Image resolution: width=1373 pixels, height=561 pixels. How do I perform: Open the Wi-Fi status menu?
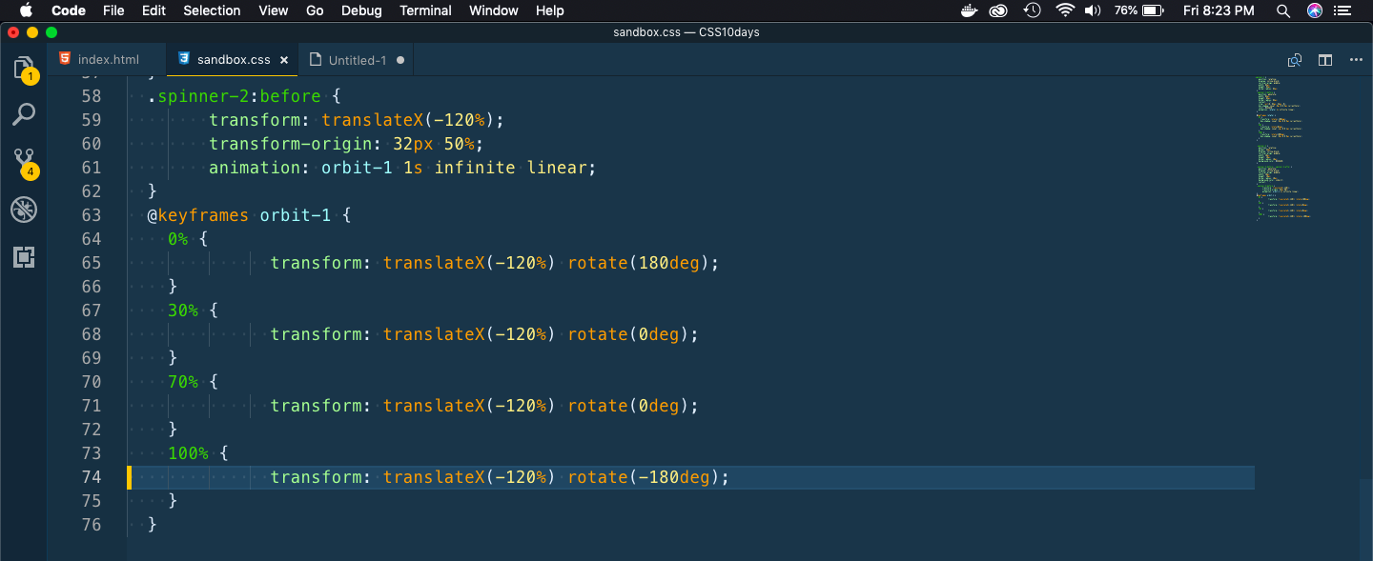1065,10
